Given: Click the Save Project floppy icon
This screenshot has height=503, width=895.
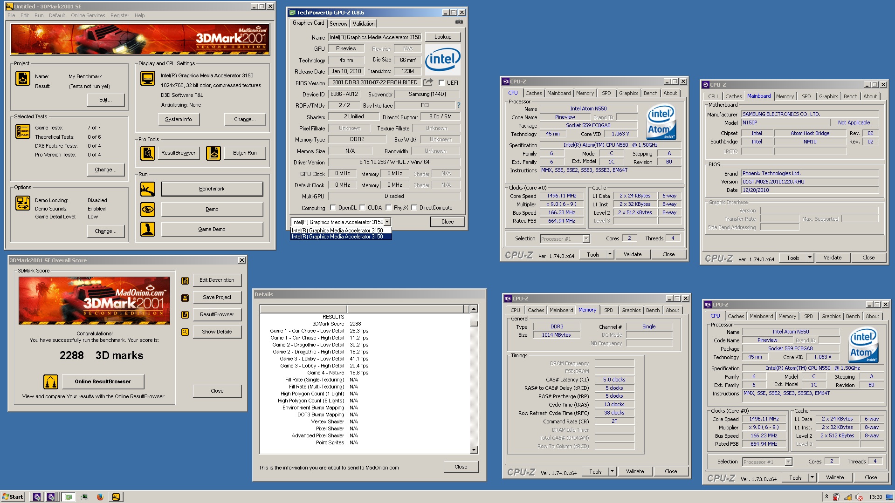Looking at the screenshot, I should (x=185, y=298).
